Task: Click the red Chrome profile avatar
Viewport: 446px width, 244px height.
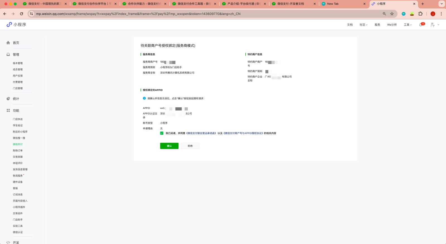Action: click(433, 14)
